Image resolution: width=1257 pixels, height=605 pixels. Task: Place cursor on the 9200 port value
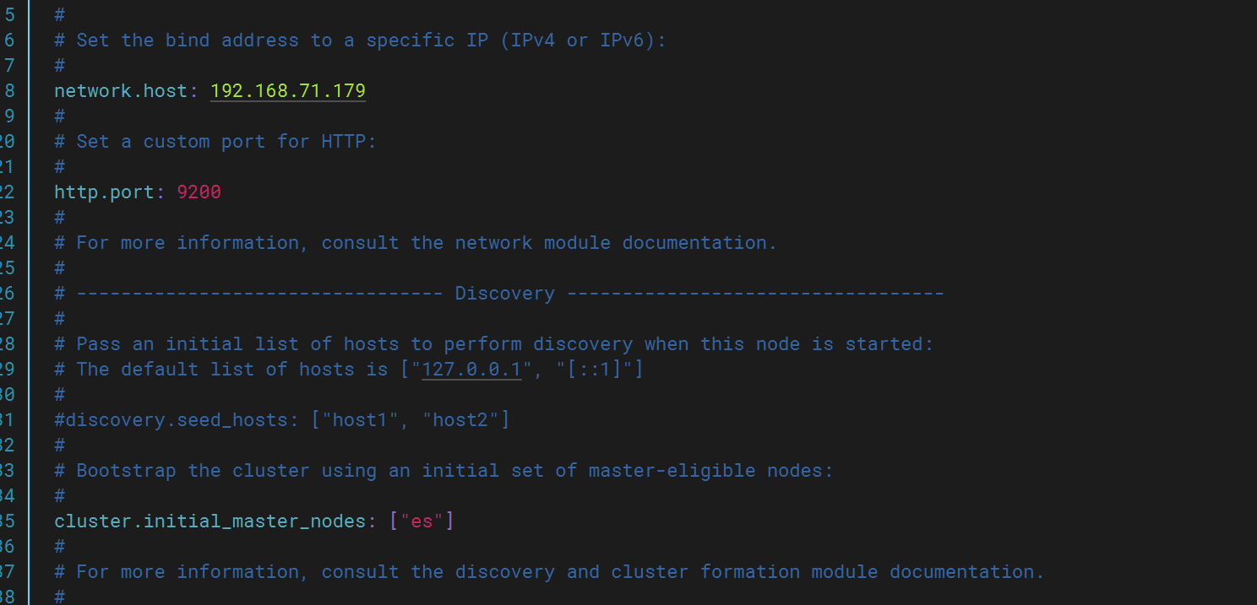[199, 192]
